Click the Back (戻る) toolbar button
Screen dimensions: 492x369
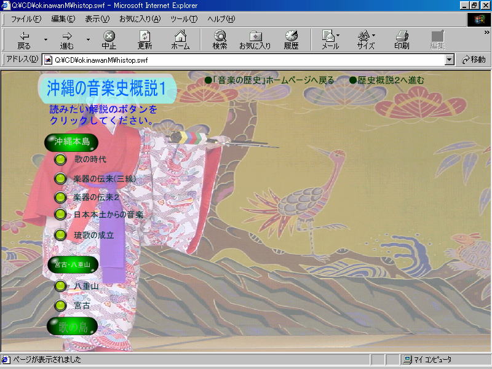[x=24, y=40]
